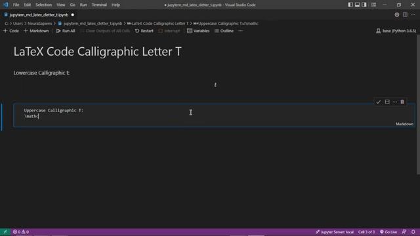Start Go Live server

tap(388, 232)
